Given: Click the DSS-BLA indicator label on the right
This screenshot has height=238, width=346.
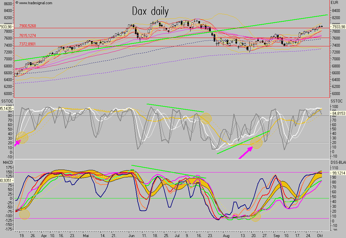Looking at the screenshot, I should coord(338,161).
